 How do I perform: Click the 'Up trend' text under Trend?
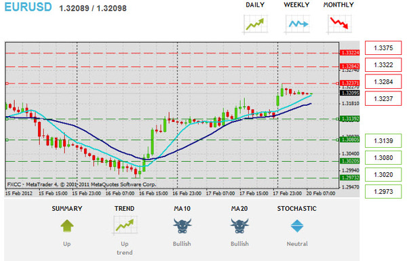click(125, 248)
